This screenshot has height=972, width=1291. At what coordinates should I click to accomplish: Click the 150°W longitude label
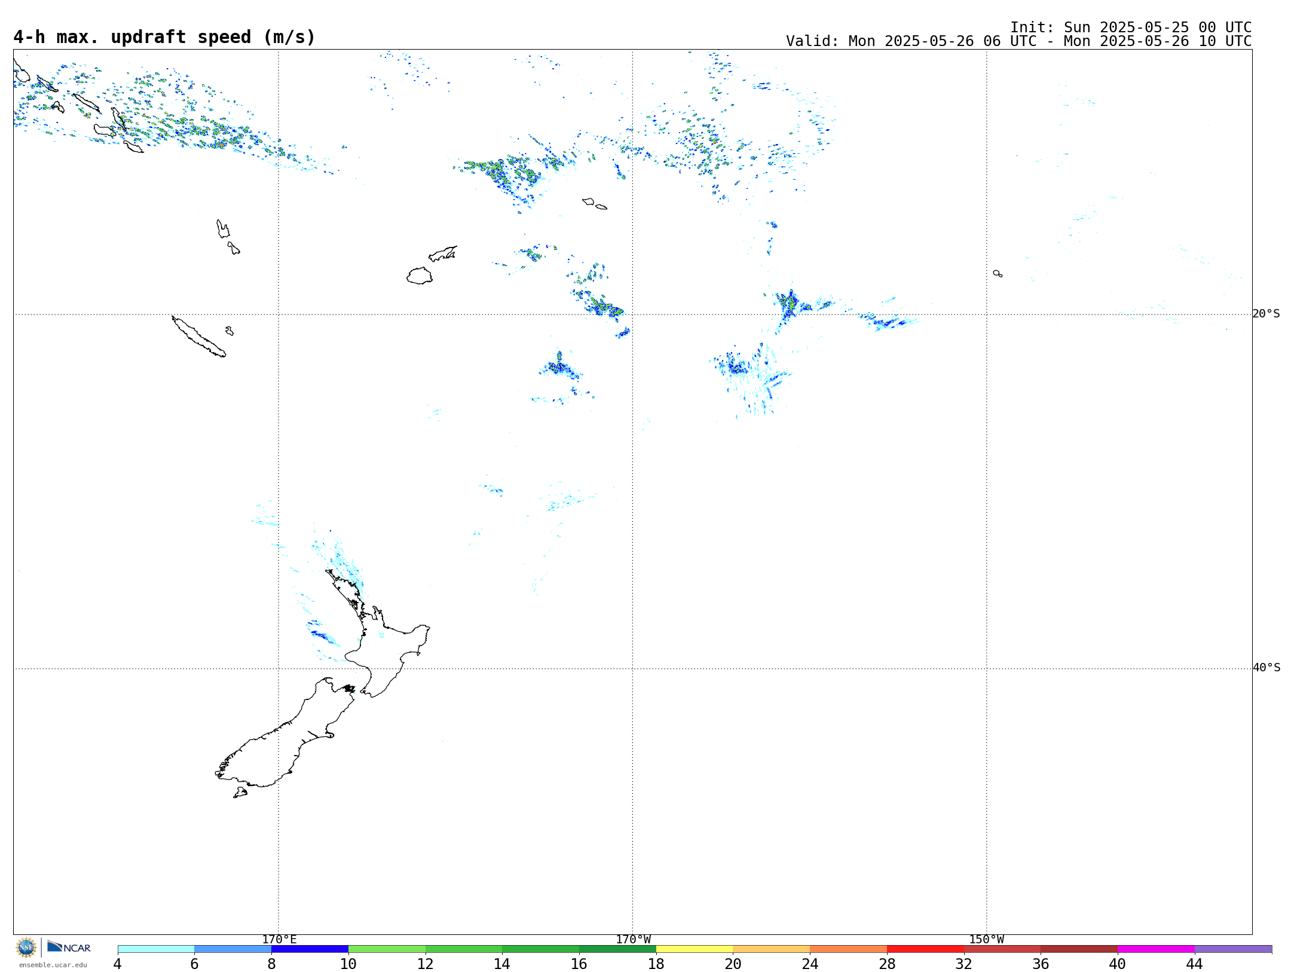tap(986, 940)
